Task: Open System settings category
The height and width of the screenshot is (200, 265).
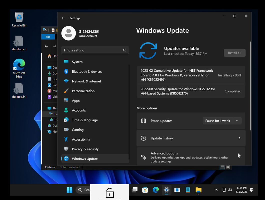Action: (95, 62)
